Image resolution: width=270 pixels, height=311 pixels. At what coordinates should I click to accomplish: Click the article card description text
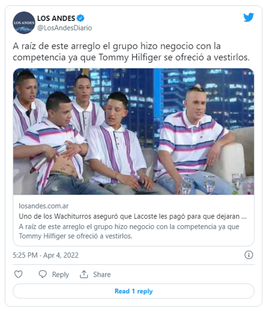point(129,231)
